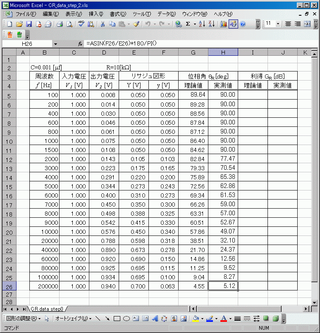Toggle the Select Objects arrow tool
This screenshot has width=320, height=333.
coord(47,319)
